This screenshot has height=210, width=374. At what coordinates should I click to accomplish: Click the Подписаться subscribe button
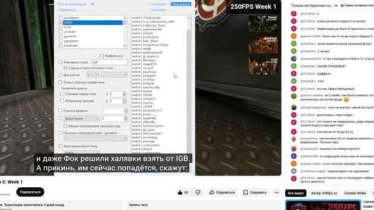[30, 192]
